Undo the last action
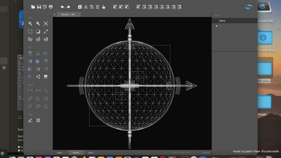 62,7
